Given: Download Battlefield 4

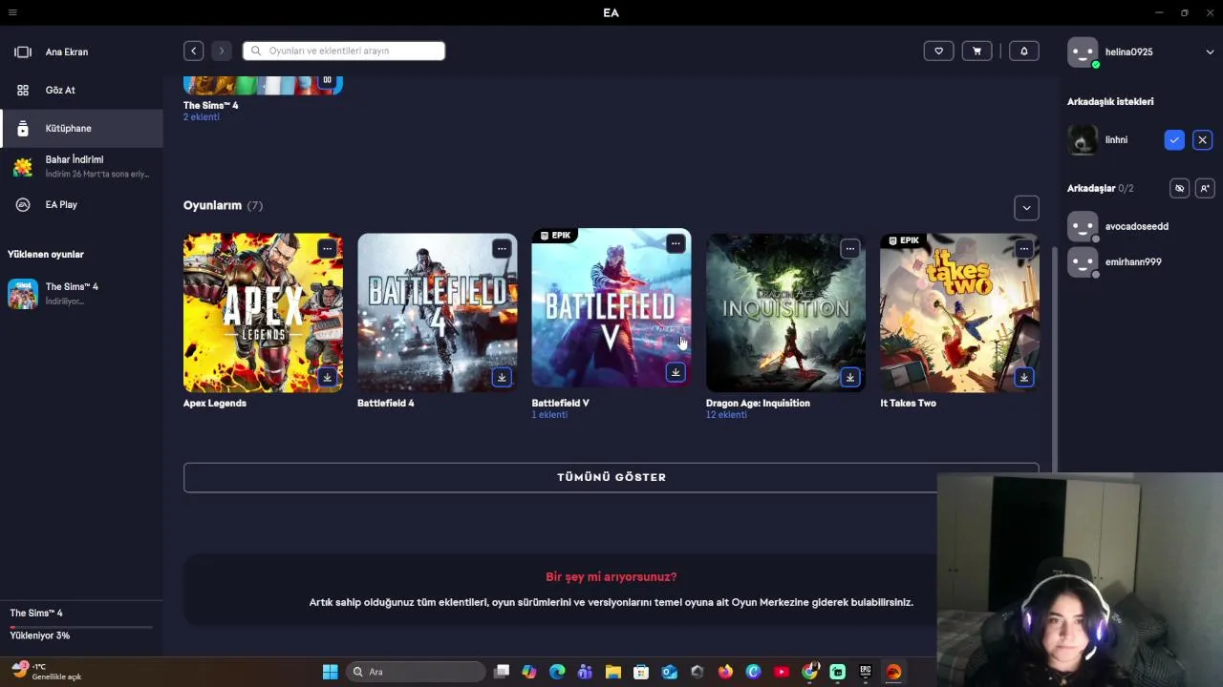Looking at the screenshot, I should click(502, 377).
